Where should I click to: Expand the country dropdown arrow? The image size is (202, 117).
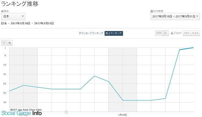click(23, 16)
